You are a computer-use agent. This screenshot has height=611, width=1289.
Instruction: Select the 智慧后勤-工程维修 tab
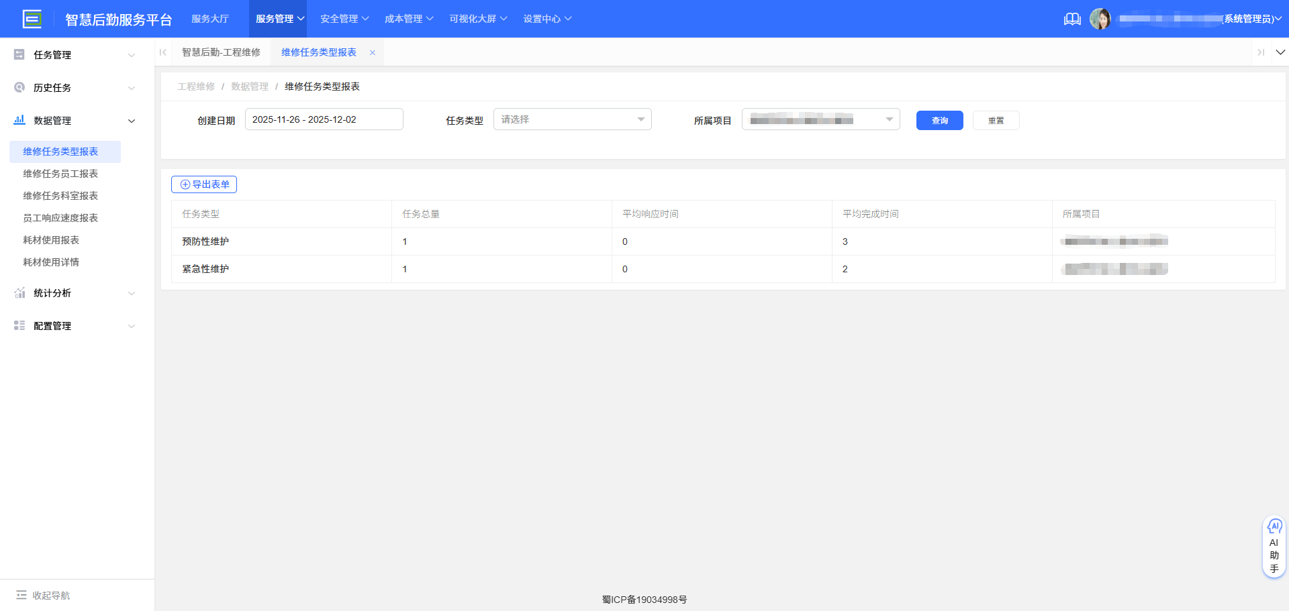pyautogui.click(x=222, y=52)
